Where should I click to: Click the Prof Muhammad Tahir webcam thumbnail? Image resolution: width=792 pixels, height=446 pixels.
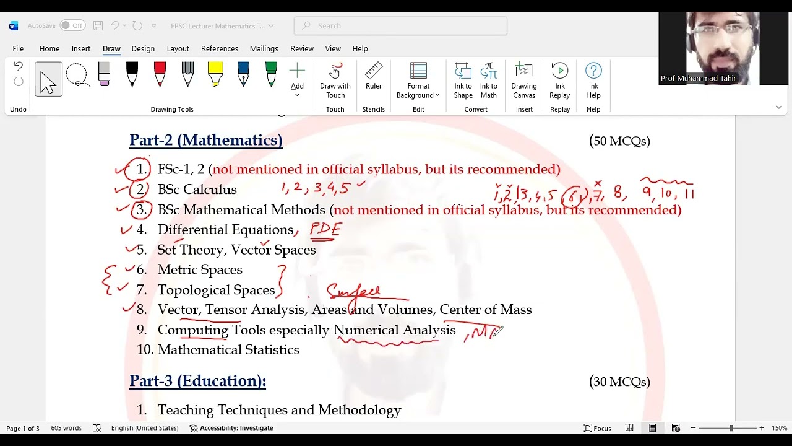click(x=723, y=48)
